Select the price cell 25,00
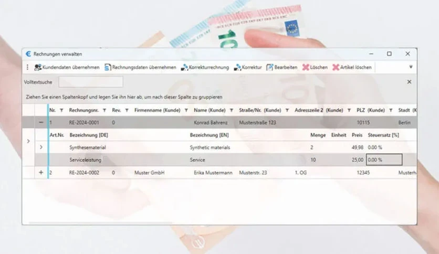Viewport: 439px width, 254px height. pyautogui.click(x=358, y=160)
